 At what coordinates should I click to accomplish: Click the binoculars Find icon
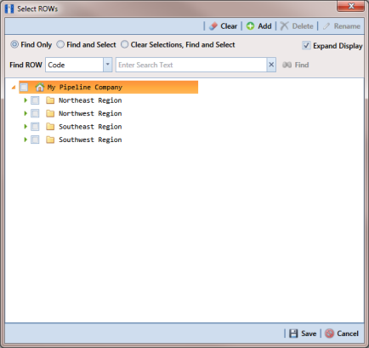tap(287, 65)
